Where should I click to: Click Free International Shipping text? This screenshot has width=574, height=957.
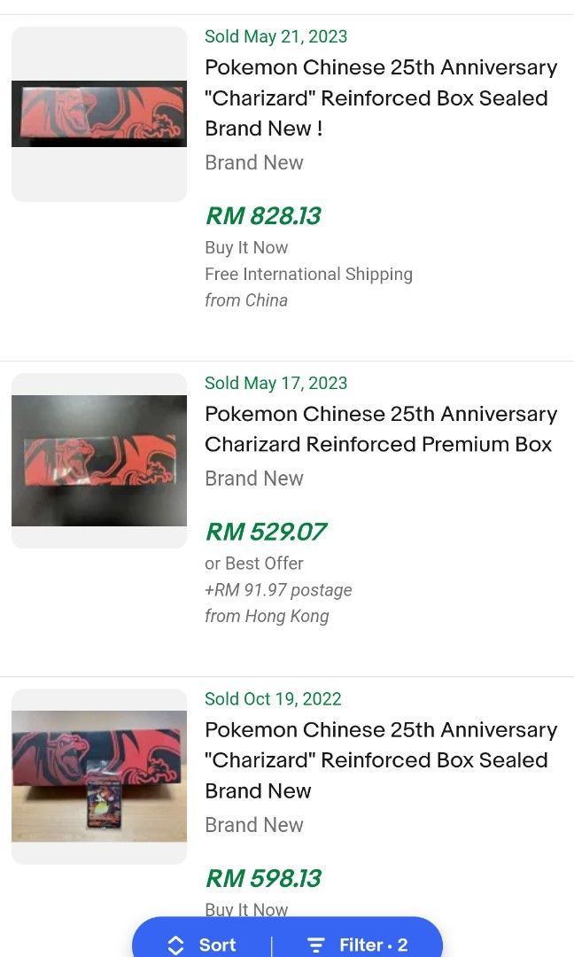pyautogui.click(x=308, y=274)
